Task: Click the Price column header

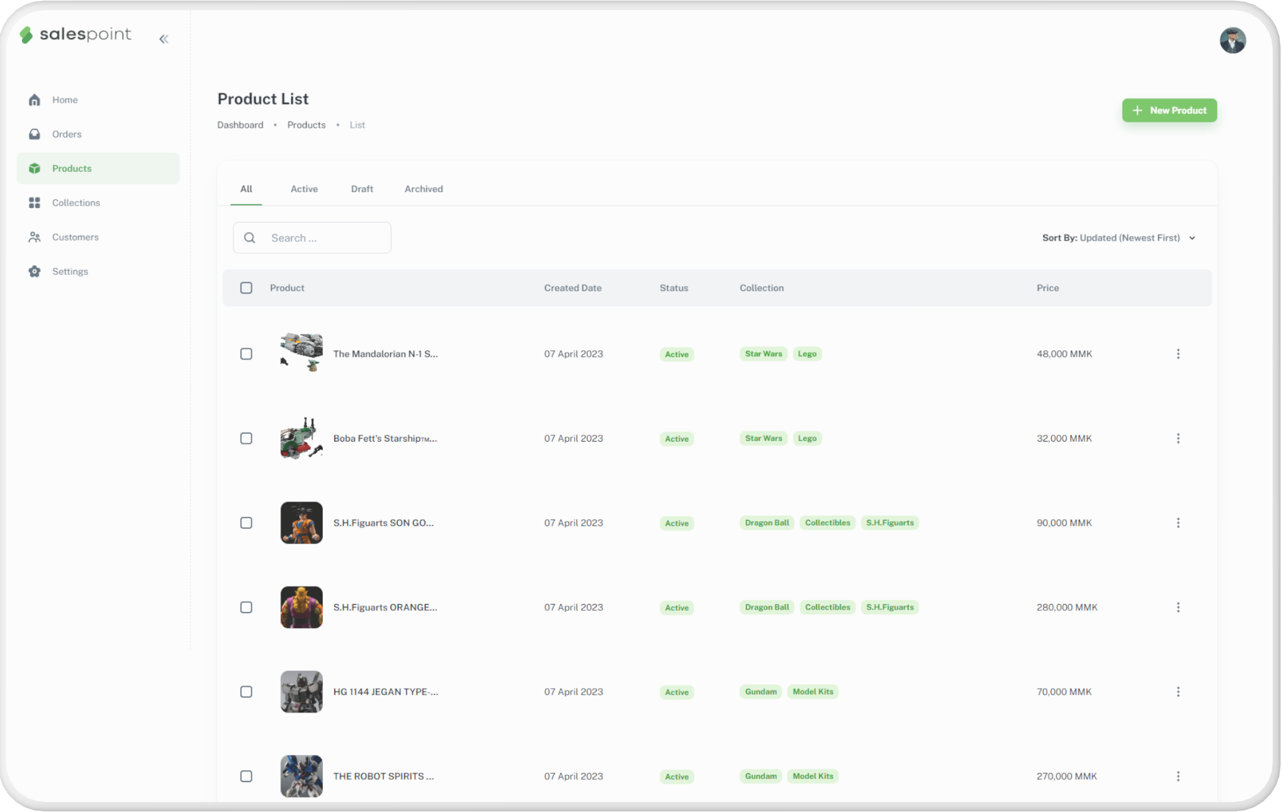Action: click(1048, 288)
